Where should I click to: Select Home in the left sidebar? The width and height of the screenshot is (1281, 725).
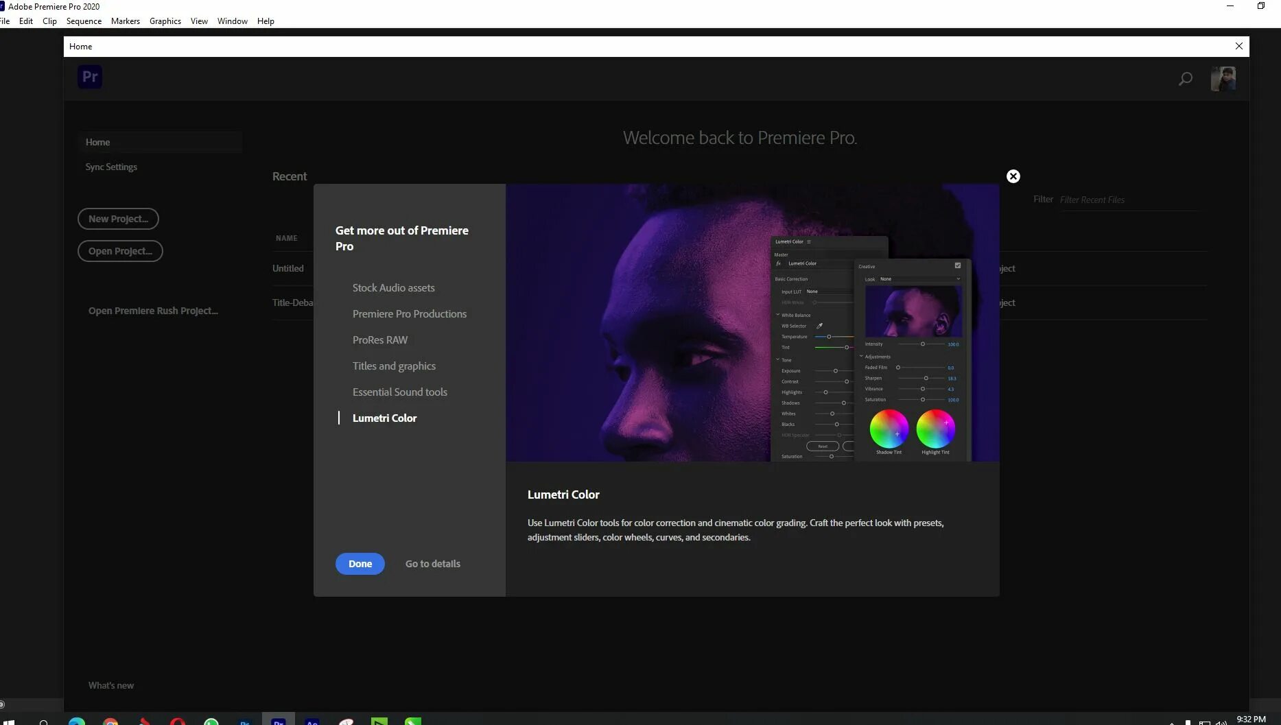click(x=160, y=142)
